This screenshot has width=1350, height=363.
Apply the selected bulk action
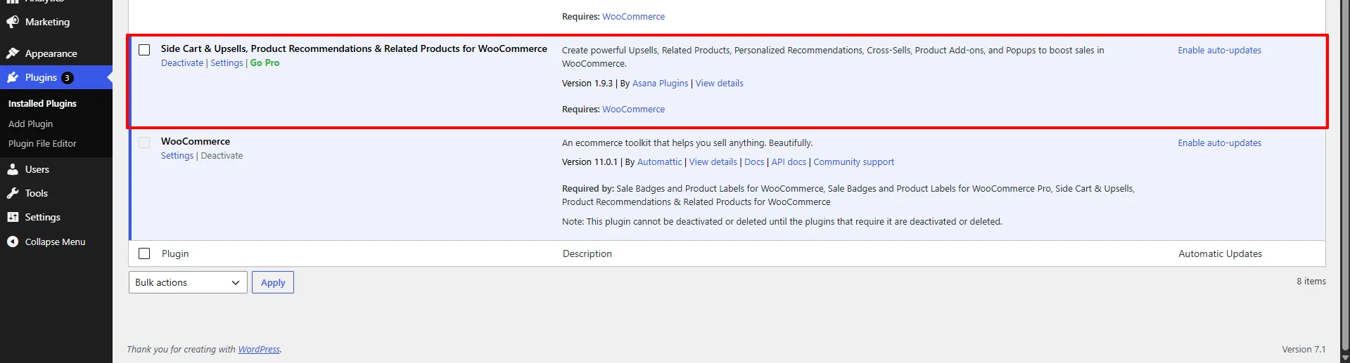pyautogui.click(x=273, y=282)
